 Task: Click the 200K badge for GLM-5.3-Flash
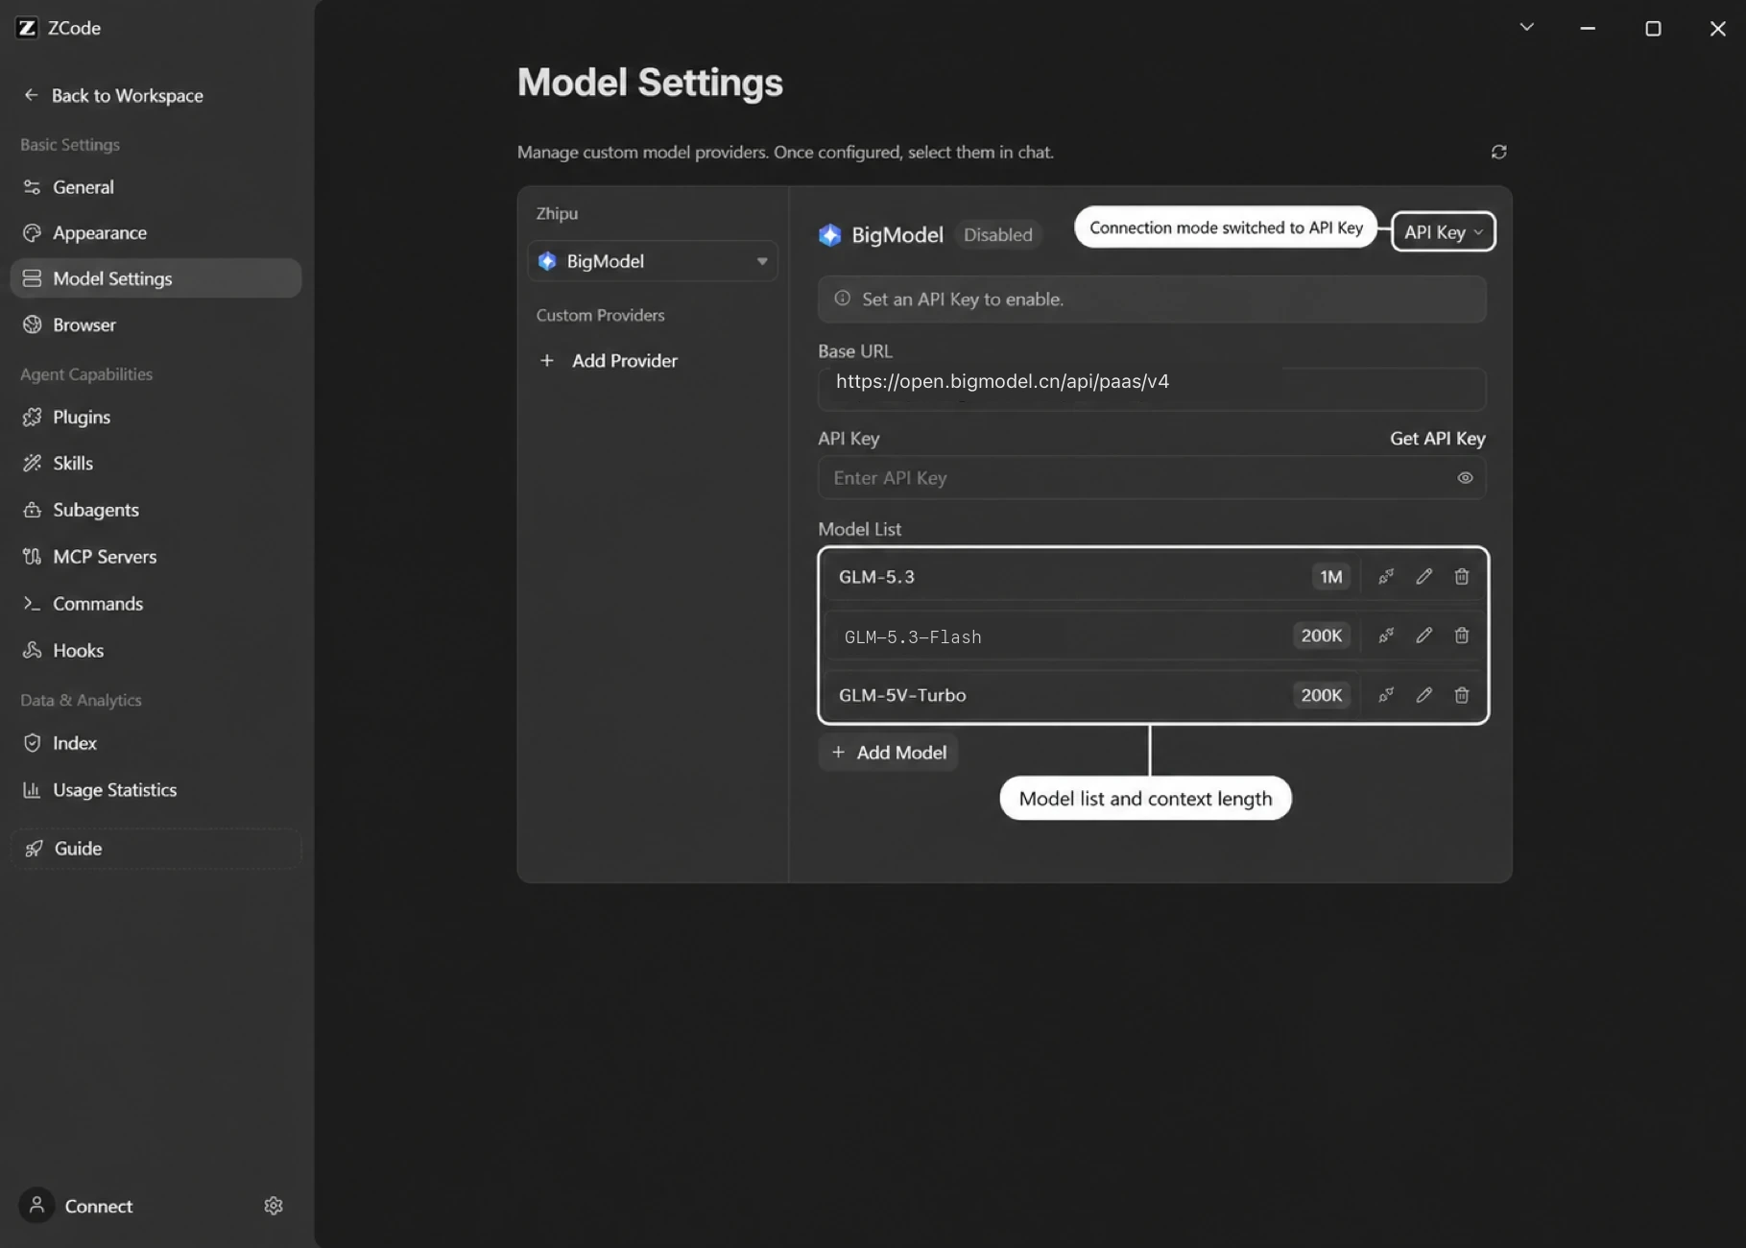[x=1321, y=636]
